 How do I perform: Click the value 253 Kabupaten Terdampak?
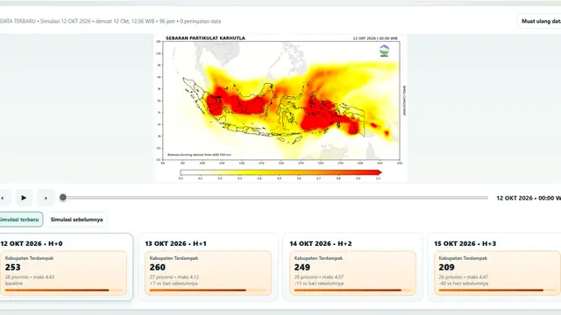[x=13, y=267]
